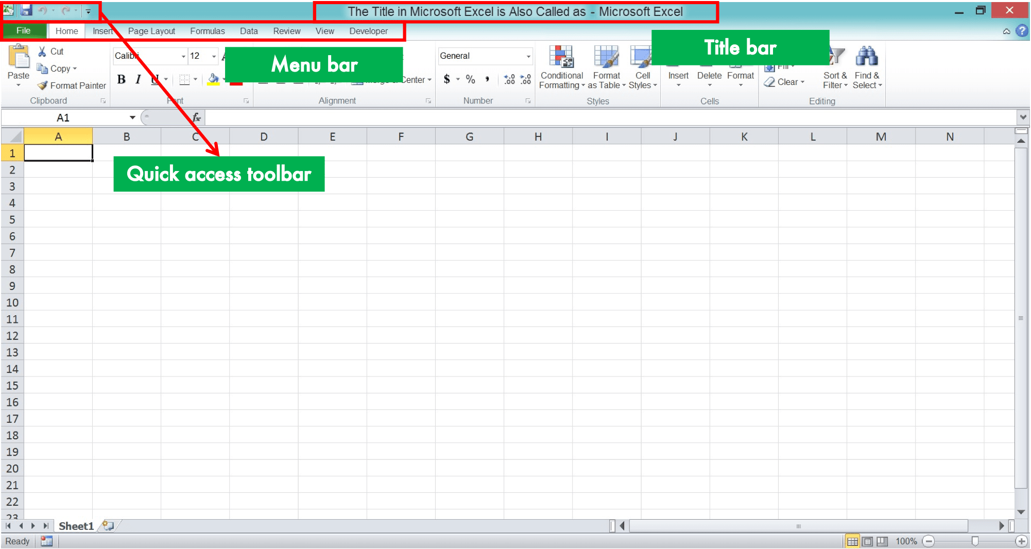
Task: Switch to Normal view in status bar
Action: coord(852,541)
